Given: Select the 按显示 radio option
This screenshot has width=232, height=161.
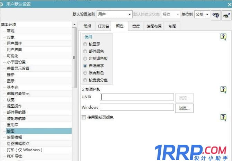Looking at the screenshot, I should point(85,44).
